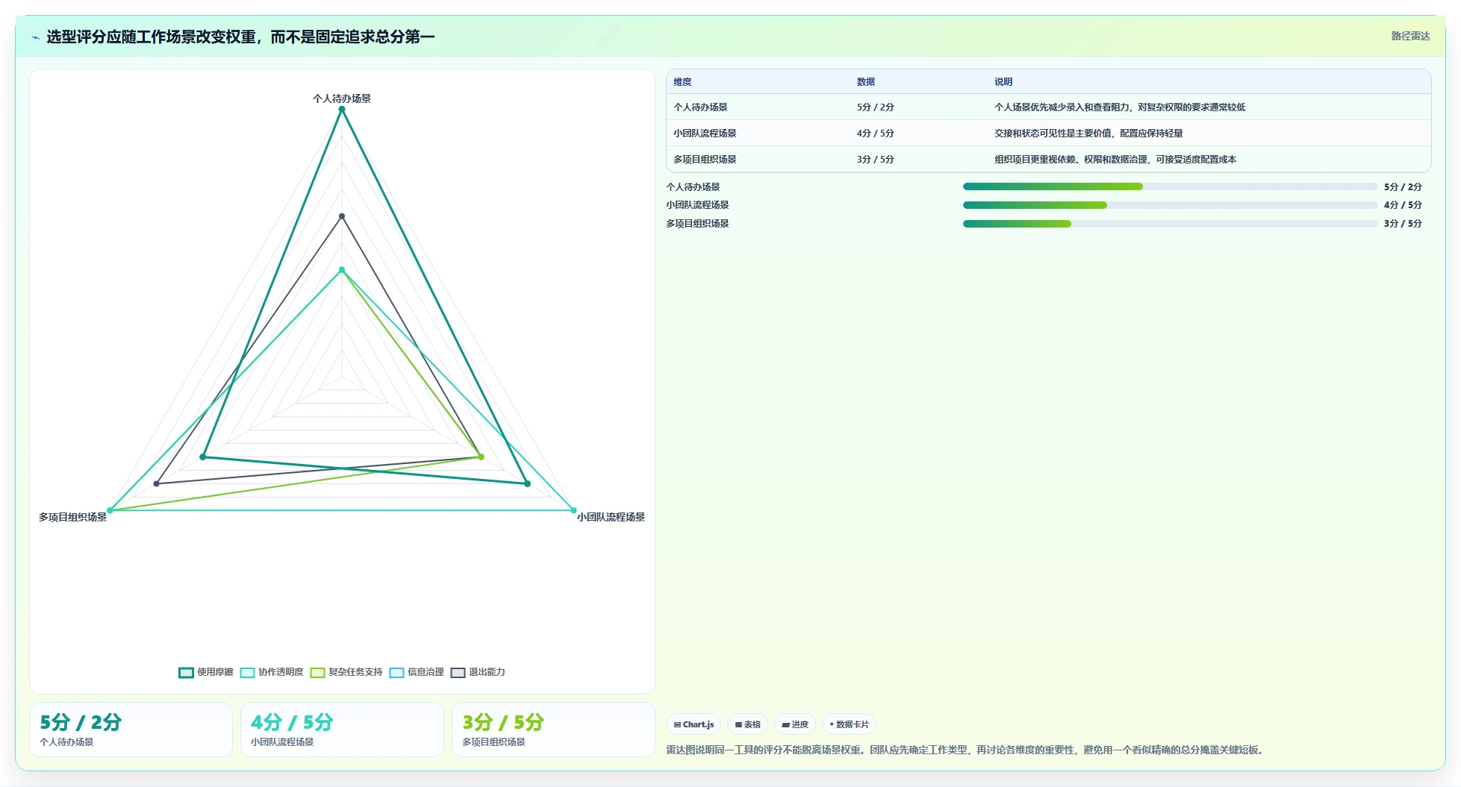Hide the 退出能力 legend series
The image size is (1461, 787).
click(x=478, y=672)
